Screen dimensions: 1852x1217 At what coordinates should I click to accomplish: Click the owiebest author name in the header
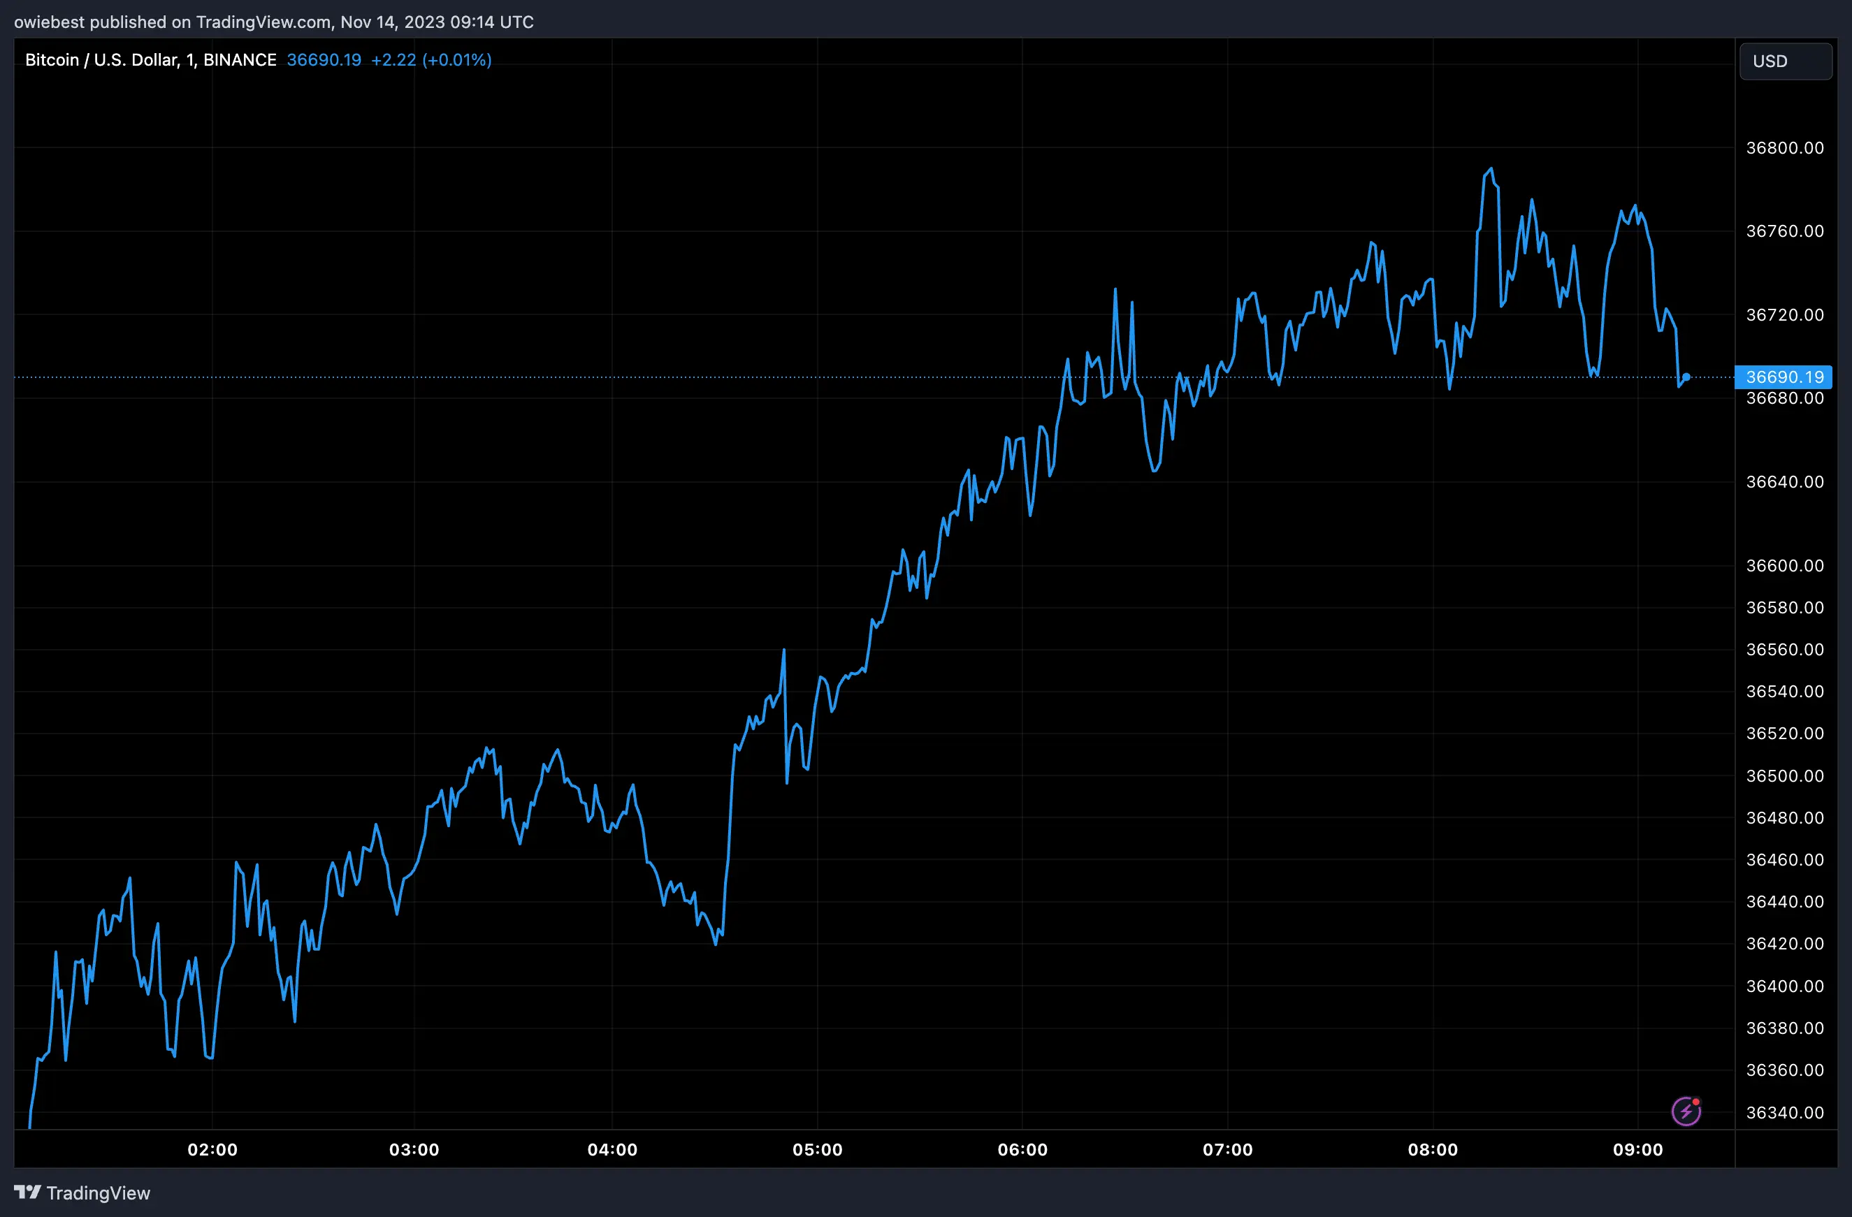coord(48,22)
